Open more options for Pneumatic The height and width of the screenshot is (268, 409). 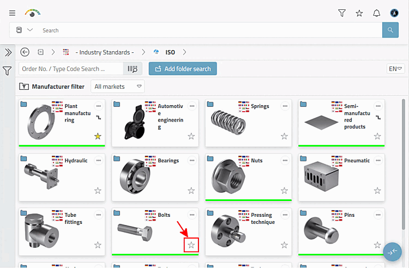(378, 161)
